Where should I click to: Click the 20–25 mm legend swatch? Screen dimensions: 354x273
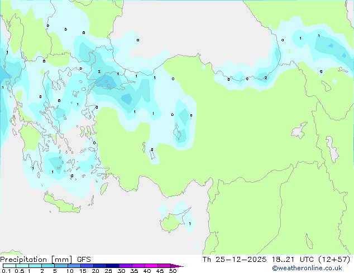click(x=100, y=266)
